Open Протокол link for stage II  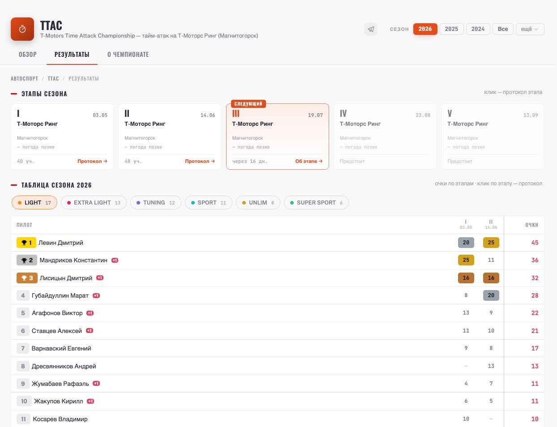200,161
